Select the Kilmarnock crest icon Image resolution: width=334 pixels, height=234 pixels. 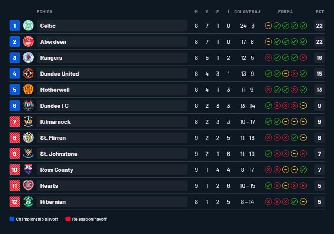pos(28,121)
